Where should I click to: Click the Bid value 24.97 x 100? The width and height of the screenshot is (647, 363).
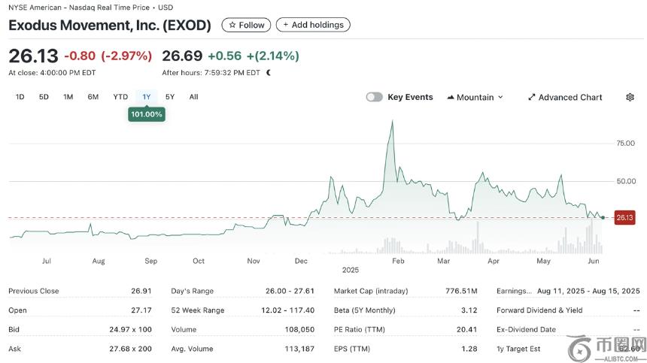coord(130,330)
